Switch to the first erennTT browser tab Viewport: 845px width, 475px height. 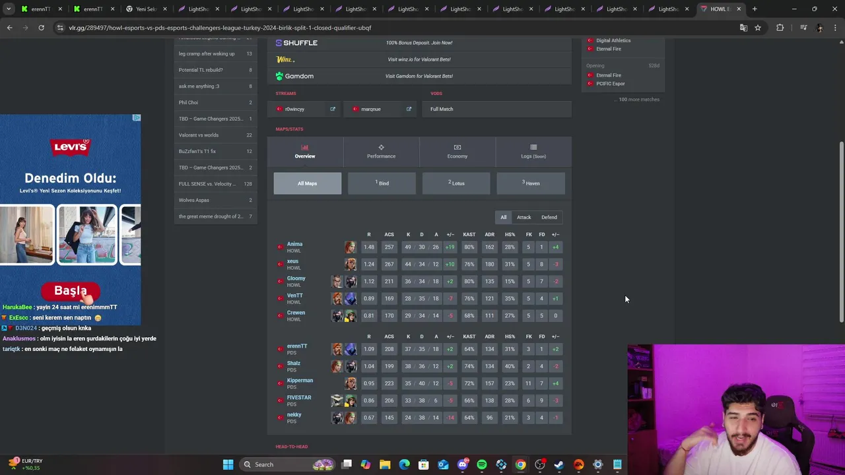coord(41,9)
